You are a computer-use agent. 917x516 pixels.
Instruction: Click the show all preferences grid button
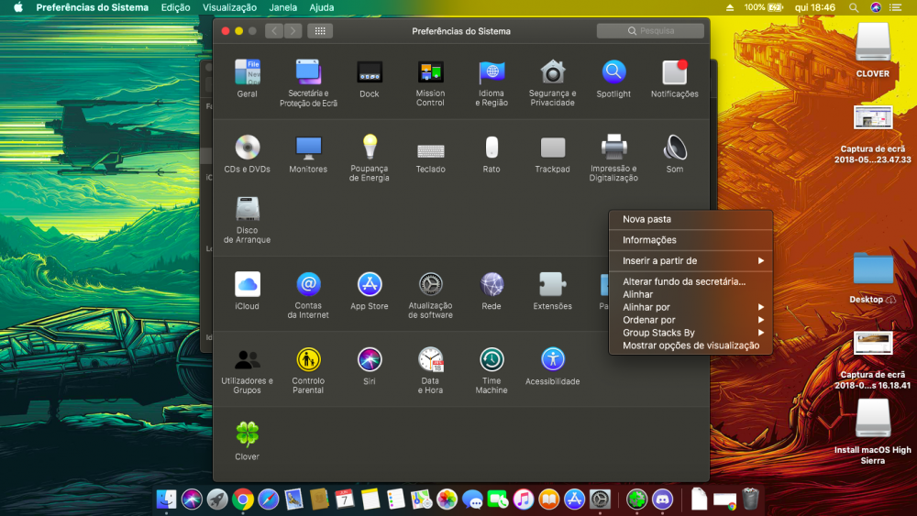coord(320,31)
